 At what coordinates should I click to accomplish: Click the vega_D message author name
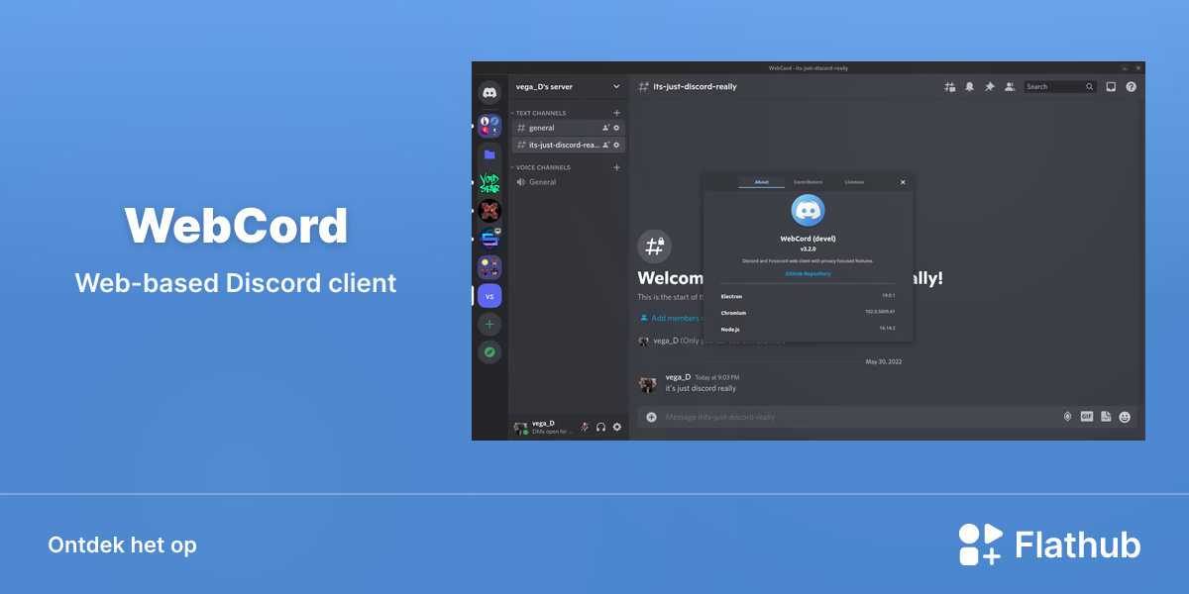point(678,377)
